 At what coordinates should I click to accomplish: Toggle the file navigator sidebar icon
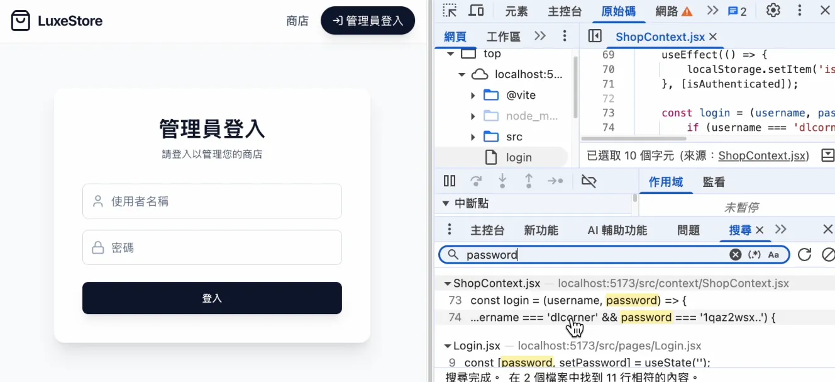pos(594,36)
